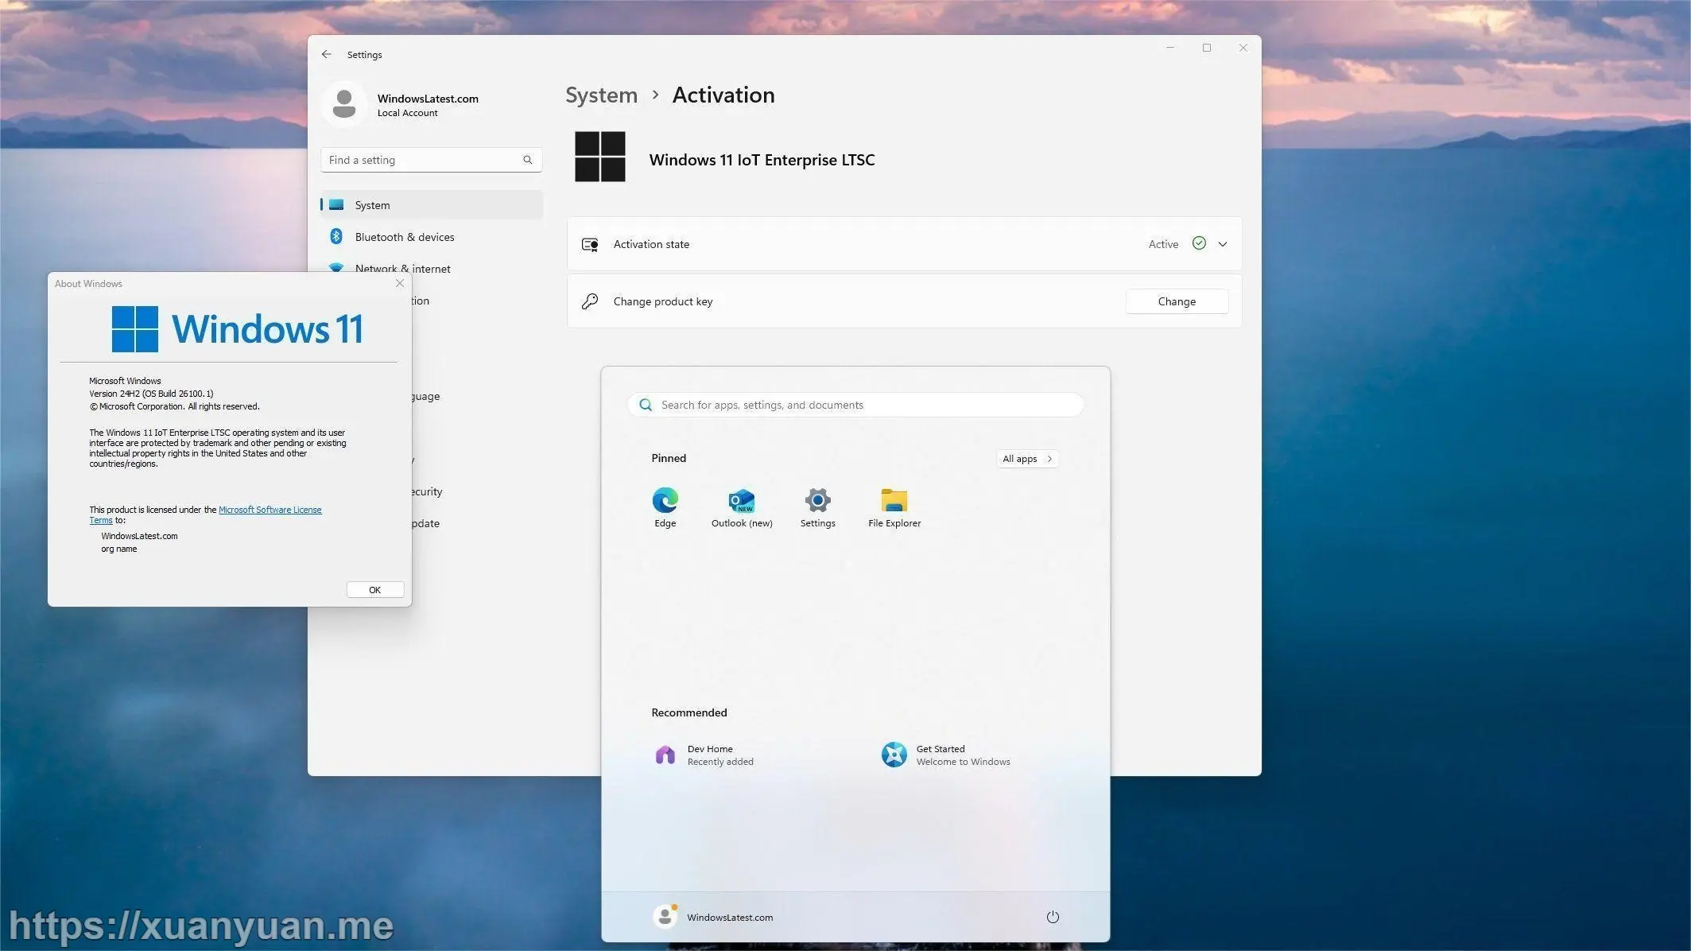Select Bluetooth & devices in sidebar
Image resolution: width=1691 pixels, height=951 pixels.
click(x=432, y=237)
